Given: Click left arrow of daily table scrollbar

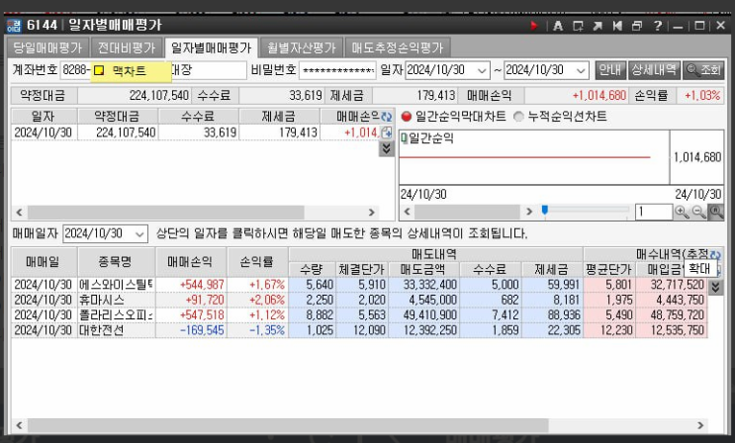Looking at the screenshot, I should pyautogui.click(x=19, y=213).
